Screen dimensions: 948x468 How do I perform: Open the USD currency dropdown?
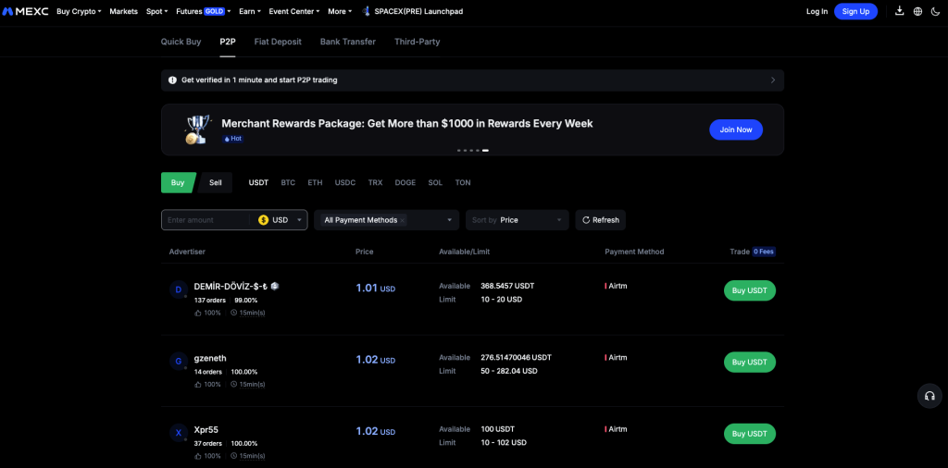tap(280, 220)
